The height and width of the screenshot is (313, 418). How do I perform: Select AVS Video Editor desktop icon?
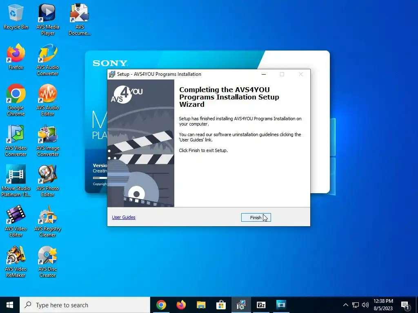click(16, 221)
